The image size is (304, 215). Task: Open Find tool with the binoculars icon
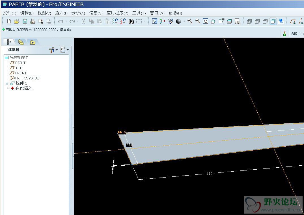tap(131, 21)
